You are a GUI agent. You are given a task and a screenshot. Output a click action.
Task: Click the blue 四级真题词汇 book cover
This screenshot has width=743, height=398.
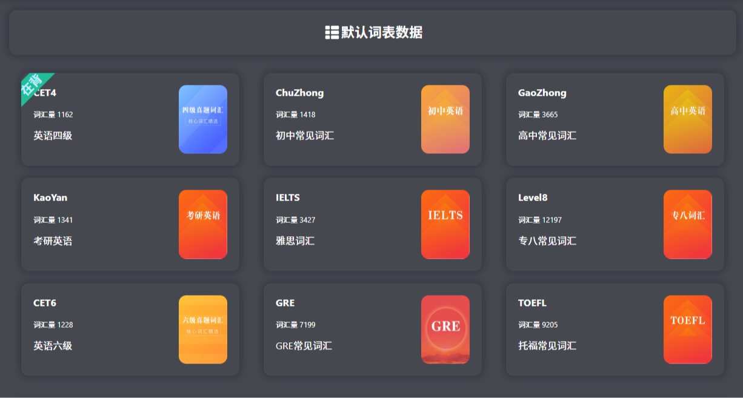(x=202, y=119)
